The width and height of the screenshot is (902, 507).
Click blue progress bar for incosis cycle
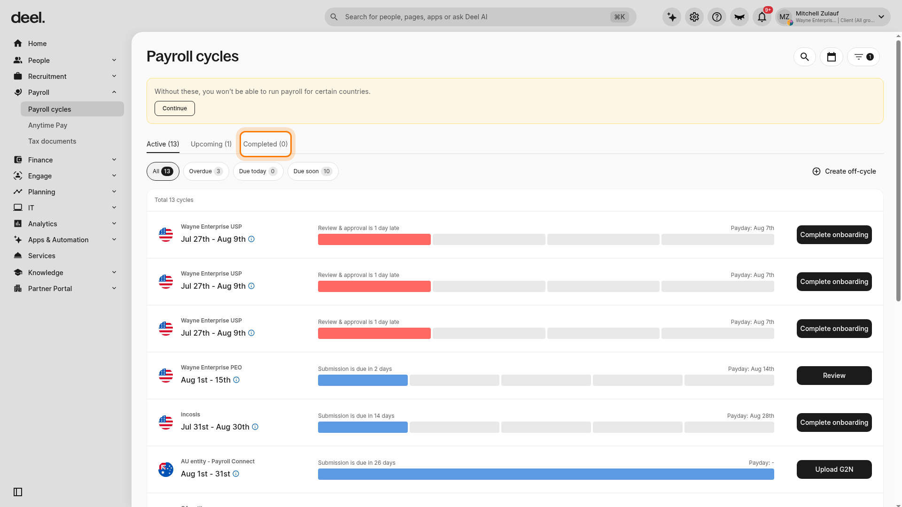(363, 427)
